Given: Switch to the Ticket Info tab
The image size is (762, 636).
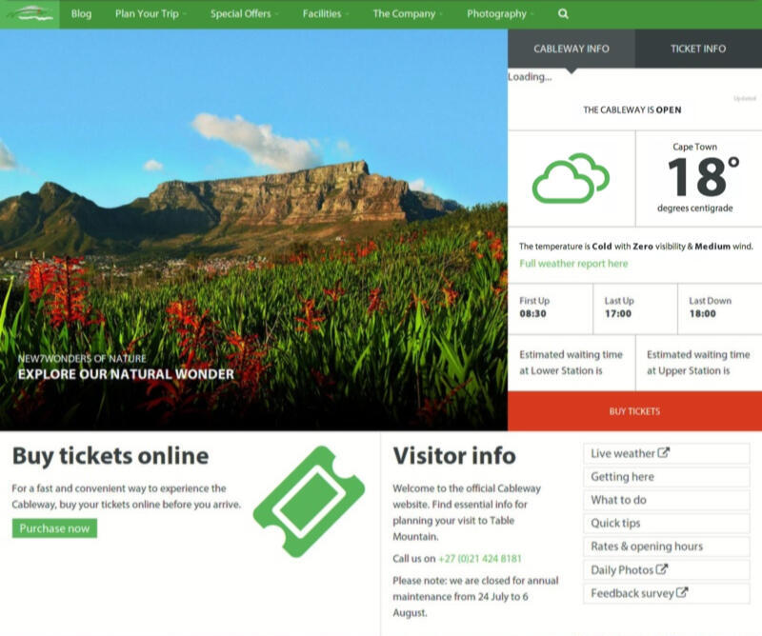Looking at the screenshot, I should tap(697, 49).
